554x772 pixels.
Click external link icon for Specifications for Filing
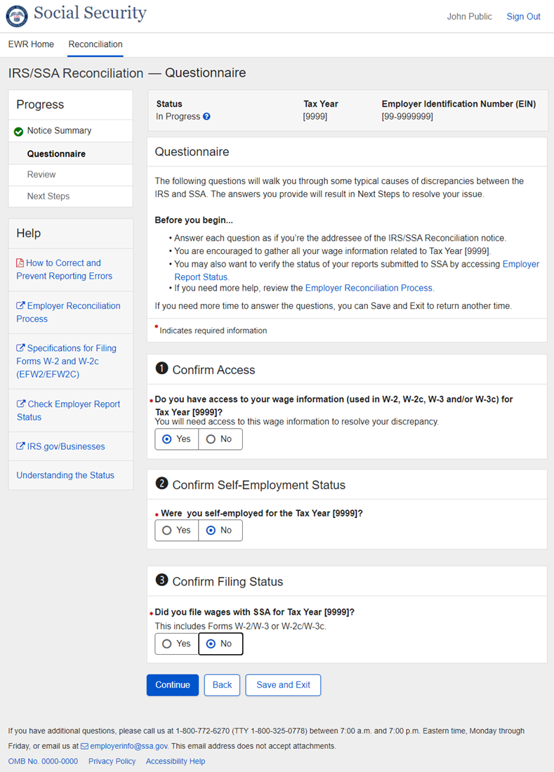pyautogui.click(x=21, y=348)
